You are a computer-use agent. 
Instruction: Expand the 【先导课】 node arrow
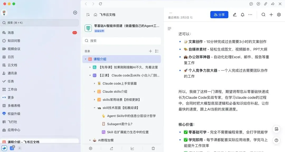[90, 67]
